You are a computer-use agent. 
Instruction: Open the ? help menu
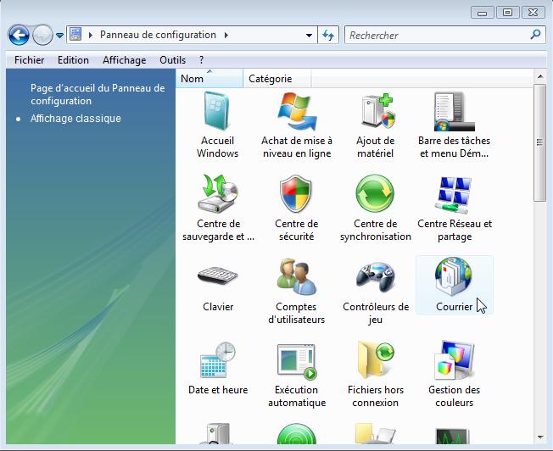(x=201, y=60)
